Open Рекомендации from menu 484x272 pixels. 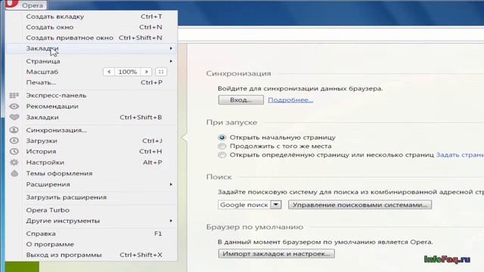(92, 107)
